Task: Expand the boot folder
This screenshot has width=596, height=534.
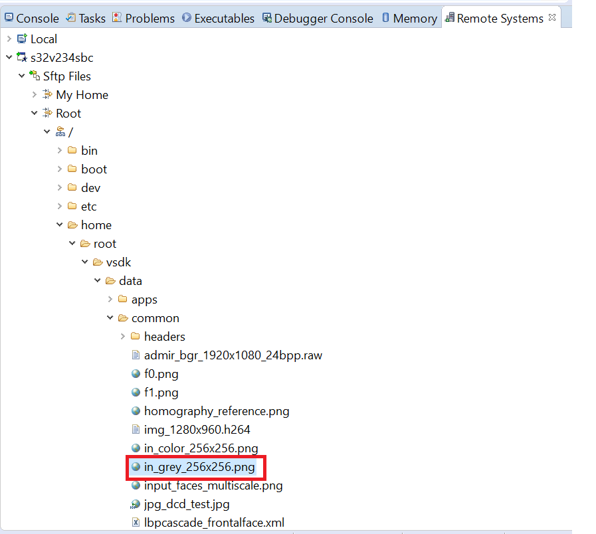Action: pyautogui.click(x=59, y=169)
